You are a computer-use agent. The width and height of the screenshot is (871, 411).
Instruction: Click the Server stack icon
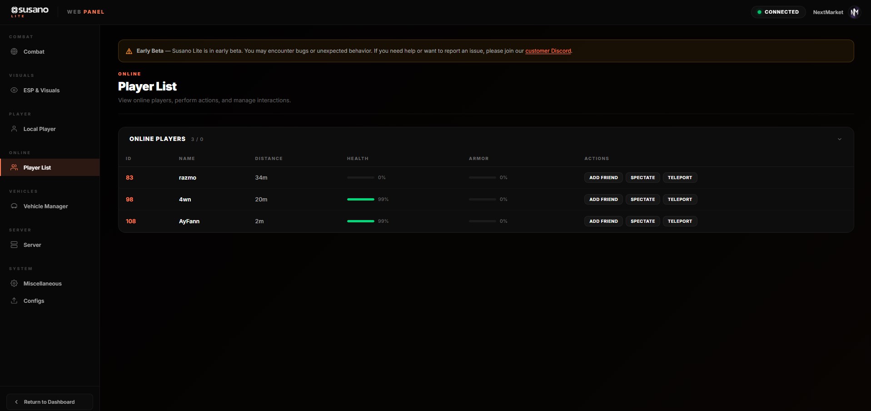[14, 245]
